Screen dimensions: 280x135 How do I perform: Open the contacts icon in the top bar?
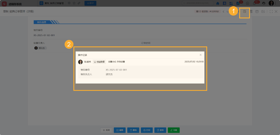pos(225,3)
